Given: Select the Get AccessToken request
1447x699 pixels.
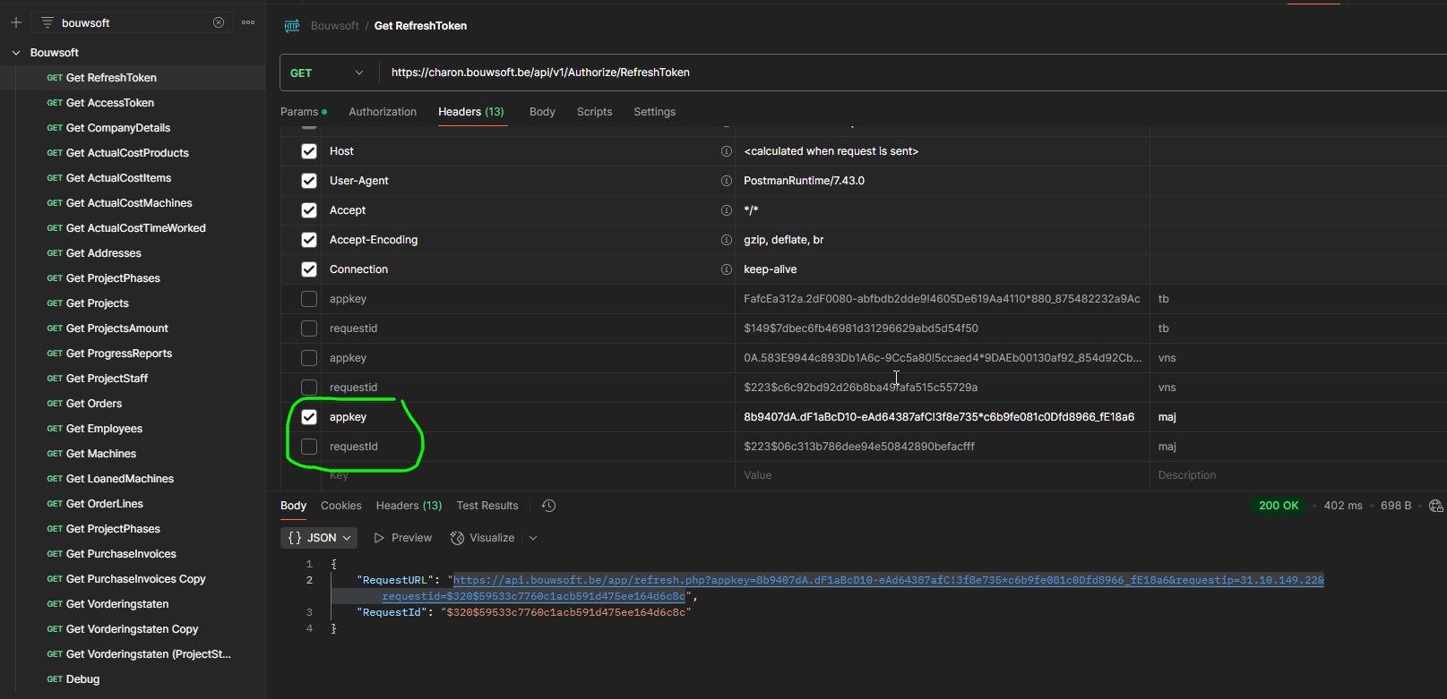Looking at the screenshot, I should pos(110,103).
